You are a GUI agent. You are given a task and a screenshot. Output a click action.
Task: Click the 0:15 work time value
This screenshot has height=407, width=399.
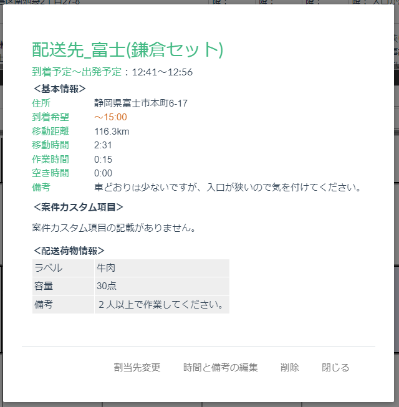[103, 159]
